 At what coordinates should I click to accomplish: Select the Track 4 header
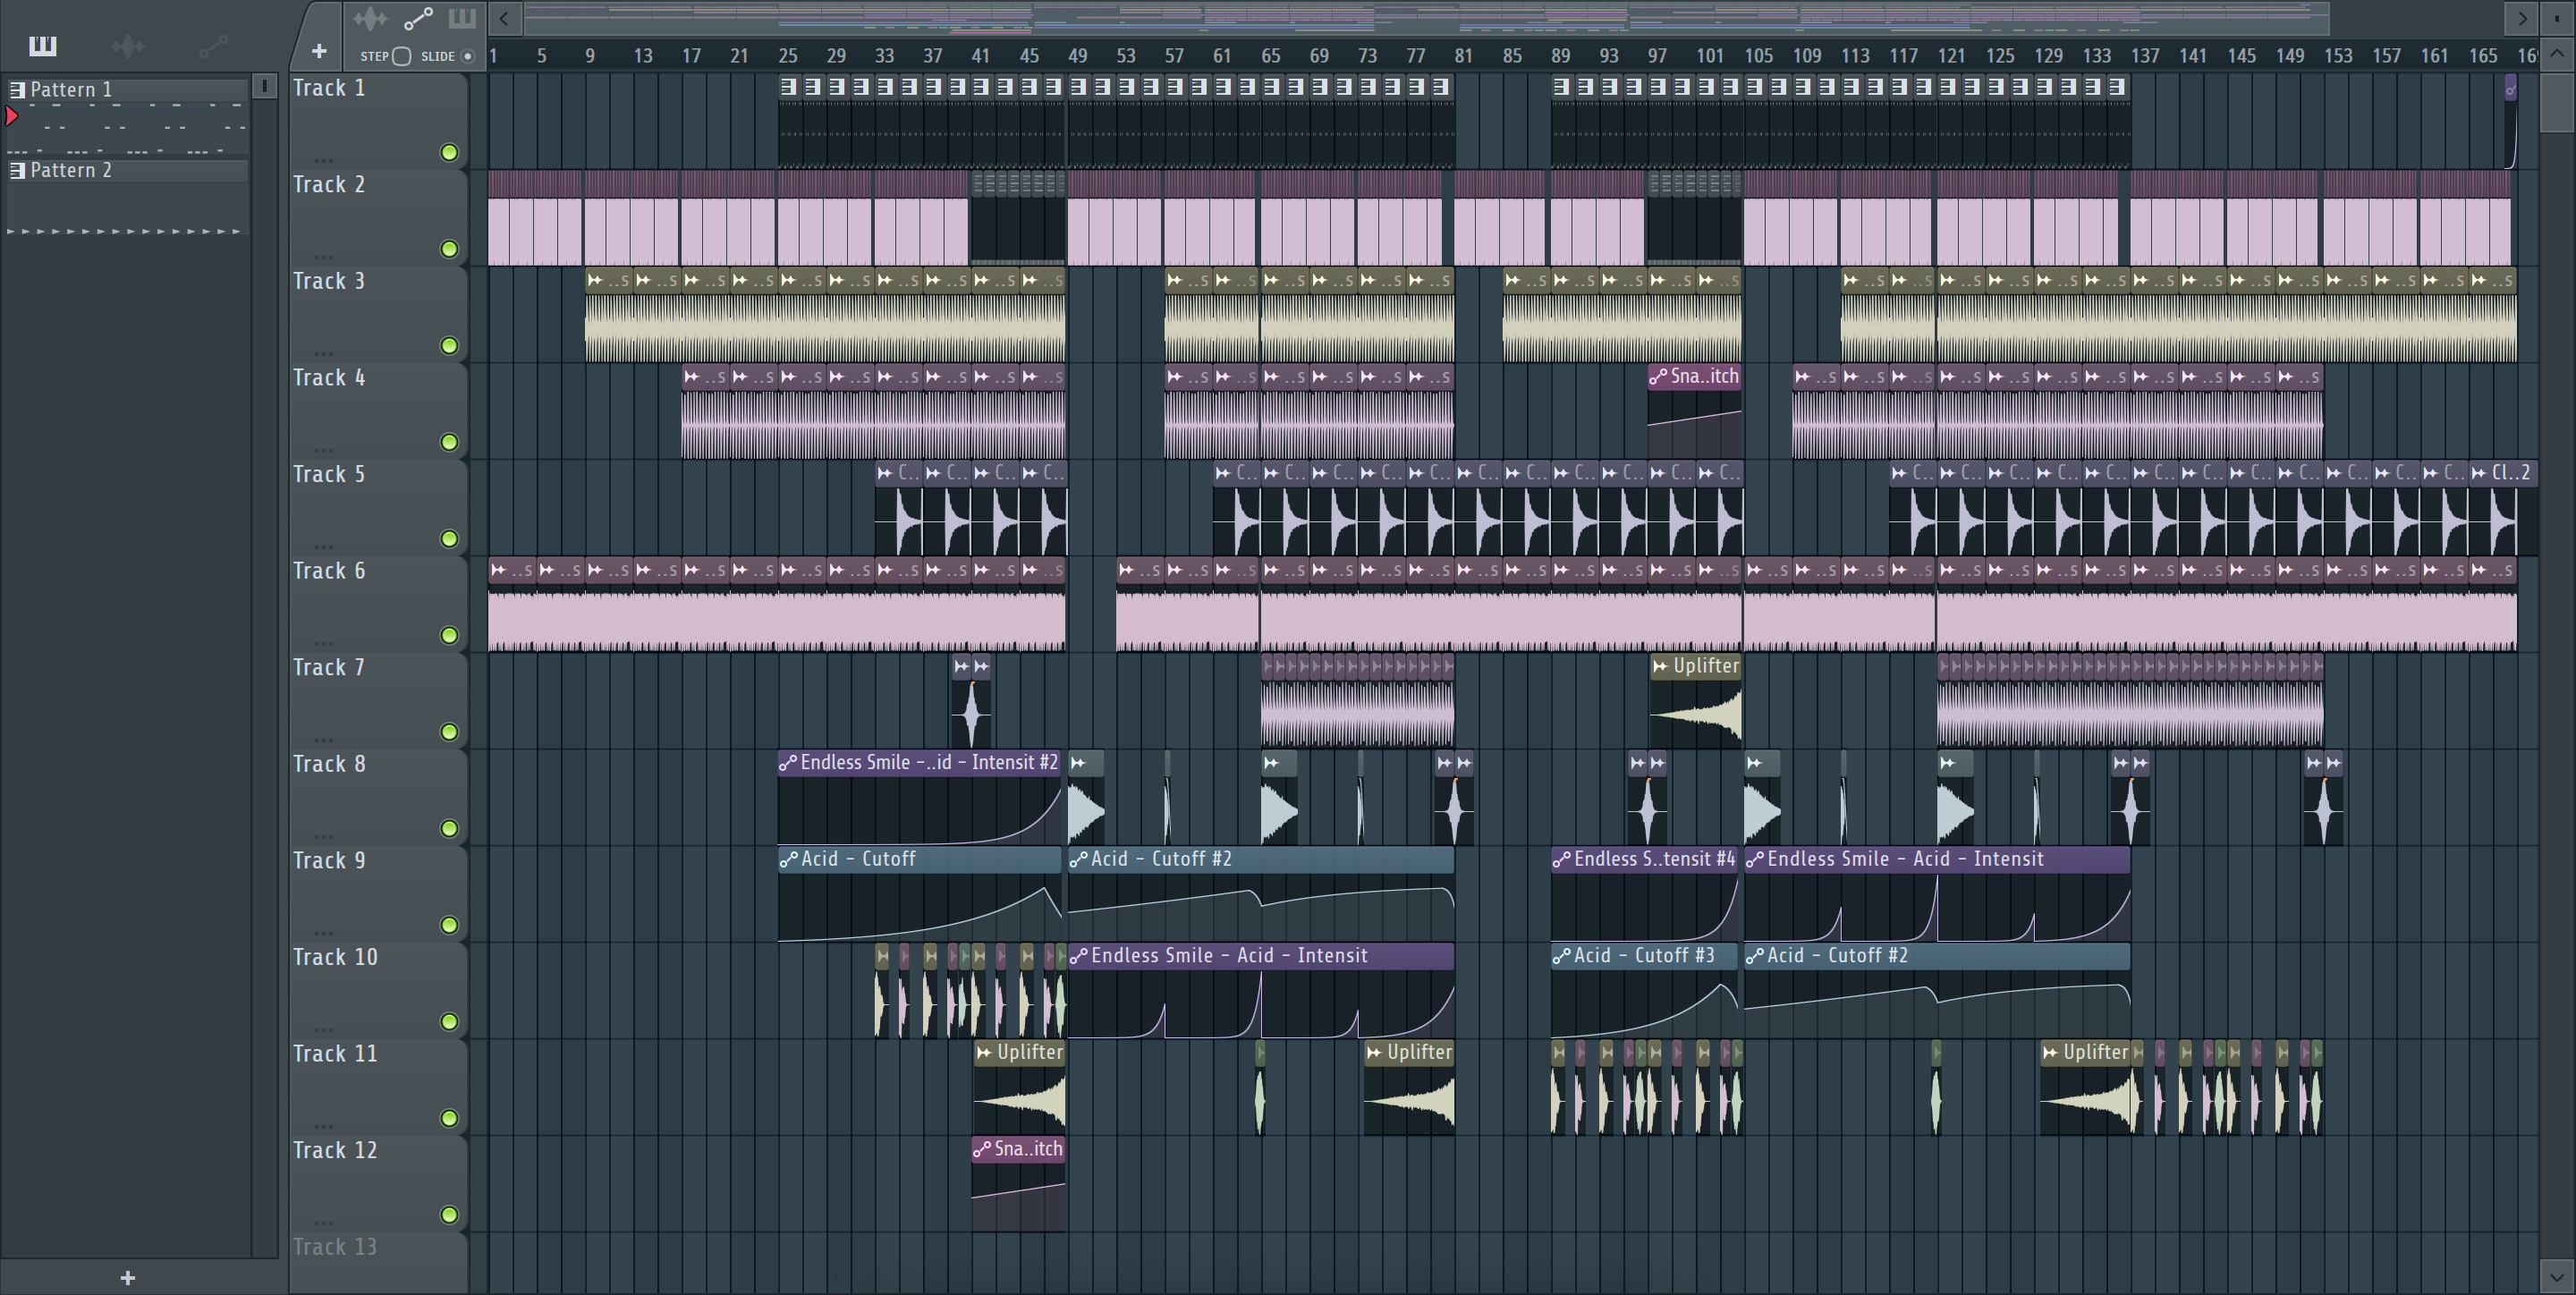pos(378,411)
